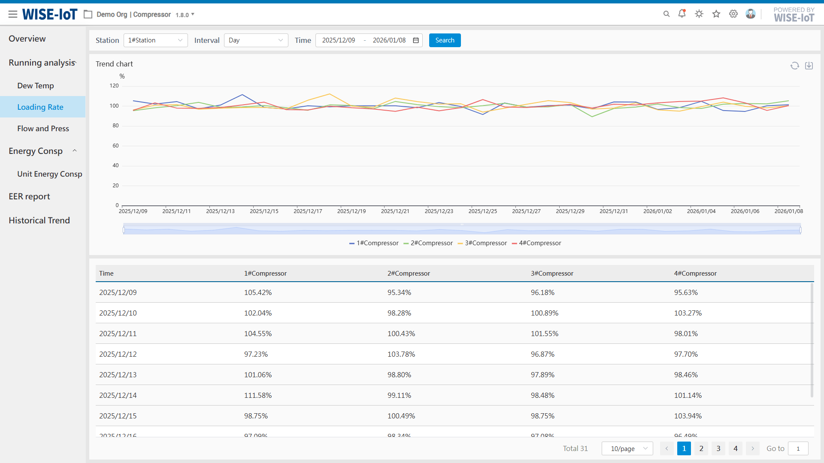This screenshot has height=463, width=824.
Task: Click the favorites star icon
Action: click(716, 14)
